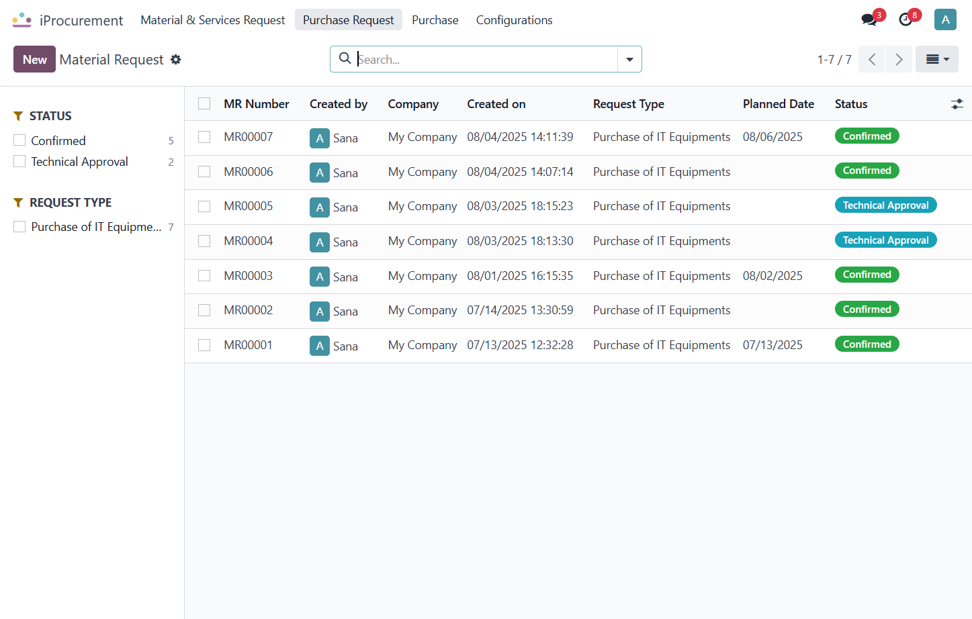Sort by the Created on column header
This screenshot has height=619, width=972.
click(496, 104)
